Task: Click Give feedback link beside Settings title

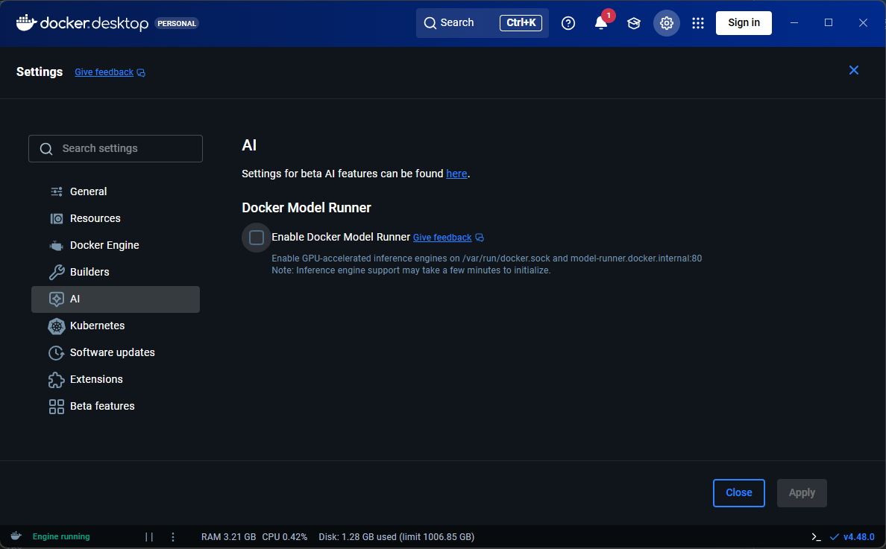Action: tap(104, 72)
